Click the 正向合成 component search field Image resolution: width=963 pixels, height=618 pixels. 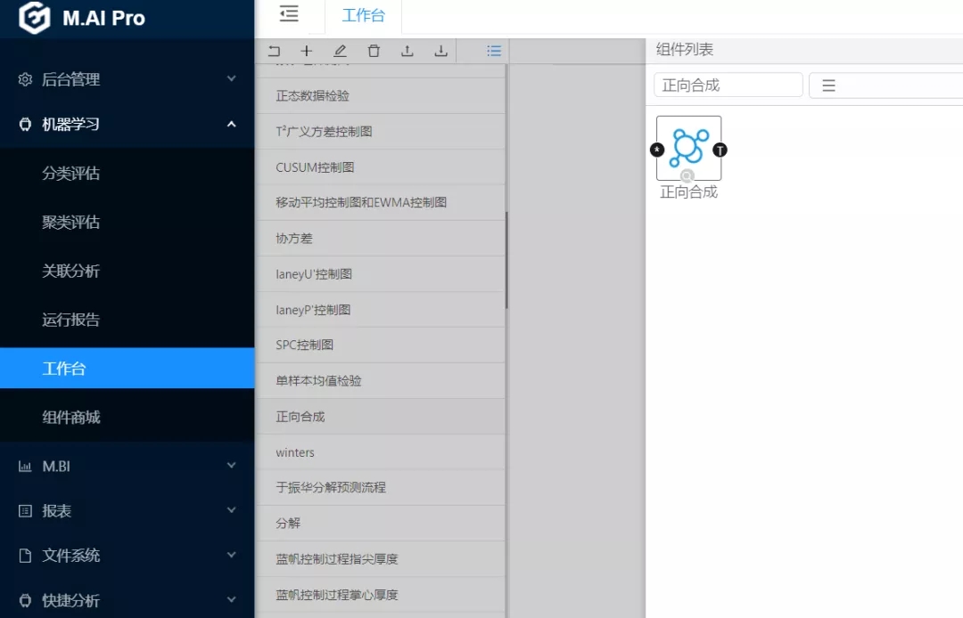click(x=728, y=85)
